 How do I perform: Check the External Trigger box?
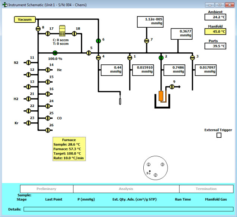click(x=219, y=135)
